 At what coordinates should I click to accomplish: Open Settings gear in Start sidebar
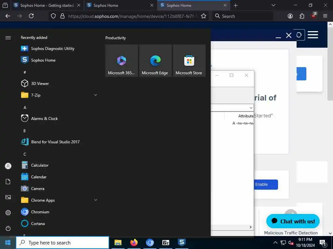(x=8, y=213)
